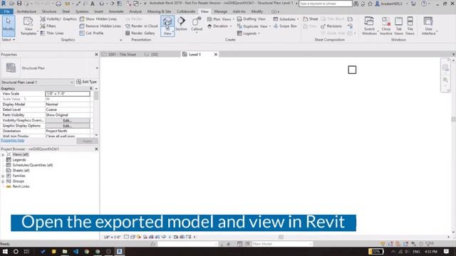Switch to Architecture ribbon tab
The width and height of the screenshot is (456, 256).
(26, 11)
